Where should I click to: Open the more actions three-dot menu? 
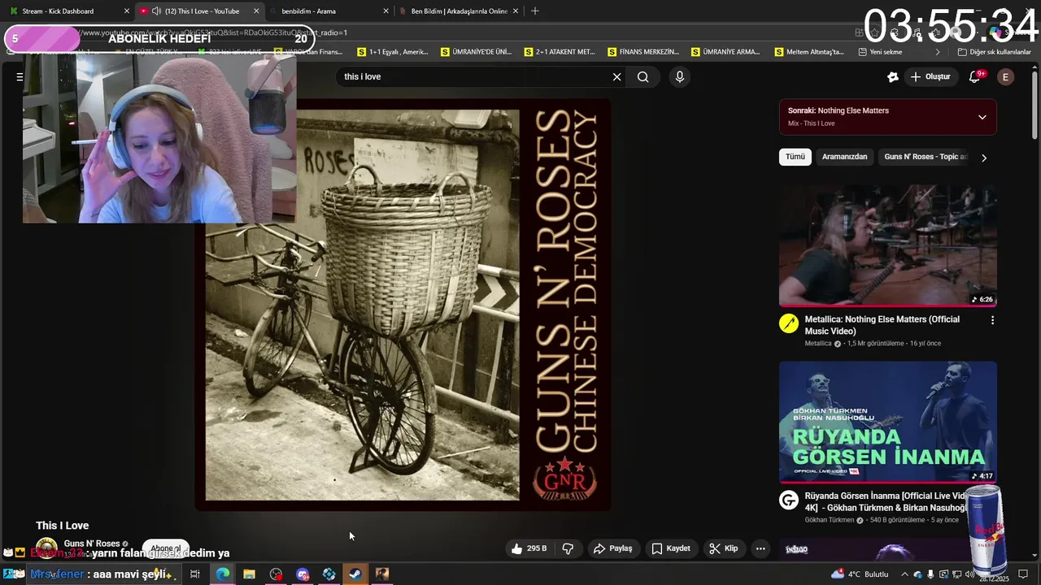click(x=760, y=548)
